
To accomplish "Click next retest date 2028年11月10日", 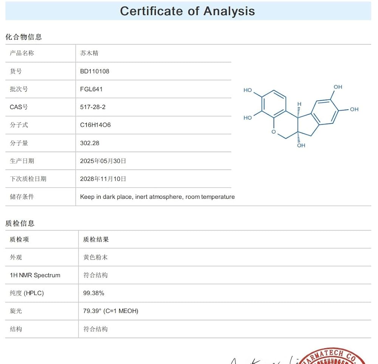I will coord(103,178).
